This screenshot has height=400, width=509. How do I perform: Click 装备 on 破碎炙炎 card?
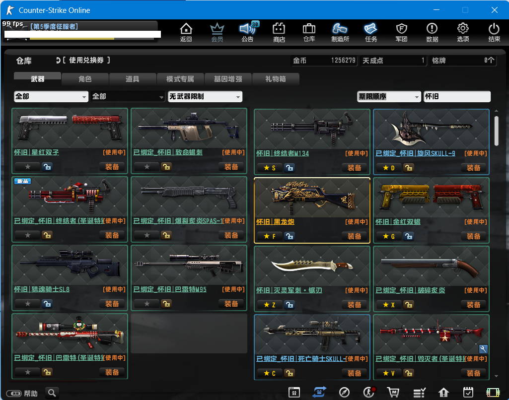pyautogui.click(x=473, y=305)
